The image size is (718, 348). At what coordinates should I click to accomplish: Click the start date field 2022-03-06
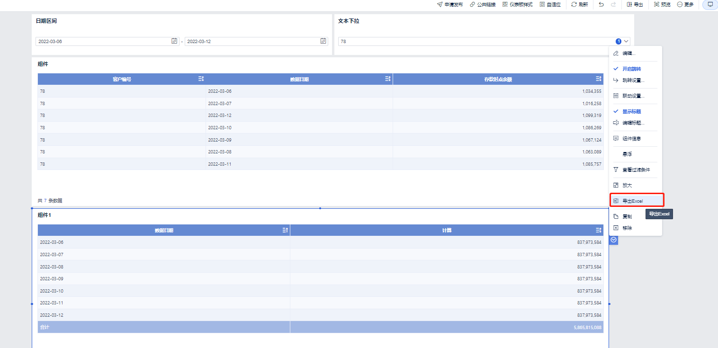tap(107, 41)
